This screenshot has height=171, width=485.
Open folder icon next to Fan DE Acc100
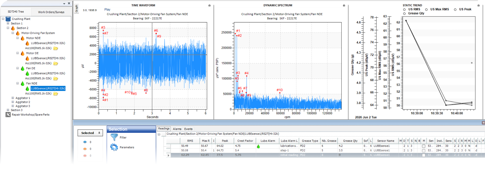56,78
